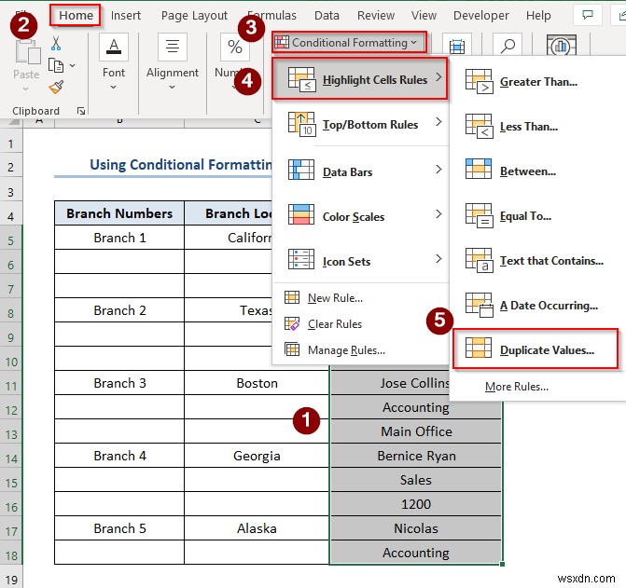This screenshot has width=626, height=588.
Task: Expand the Font group chevron
Action: (114, 87)
